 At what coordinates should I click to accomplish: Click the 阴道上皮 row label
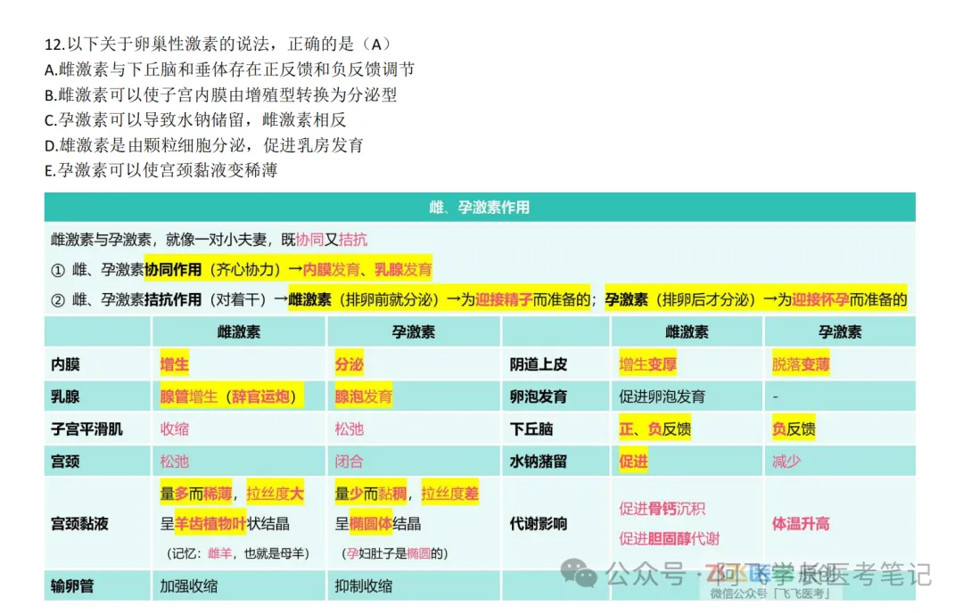click(x=538, y=364)
